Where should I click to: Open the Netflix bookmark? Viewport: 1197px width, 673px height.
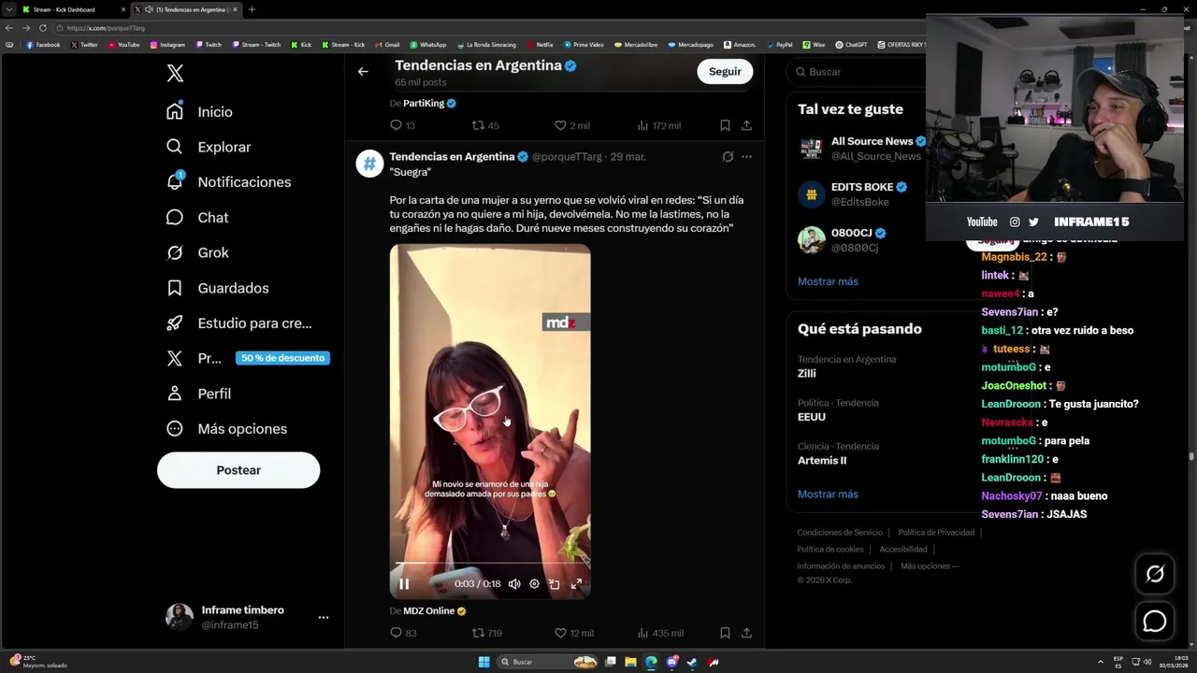(x=540, y=45)
